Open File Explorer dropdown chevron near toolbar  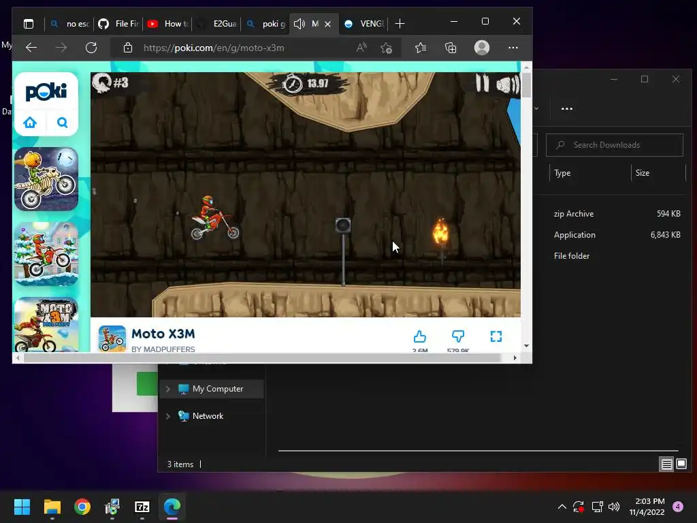pos(536,108)
